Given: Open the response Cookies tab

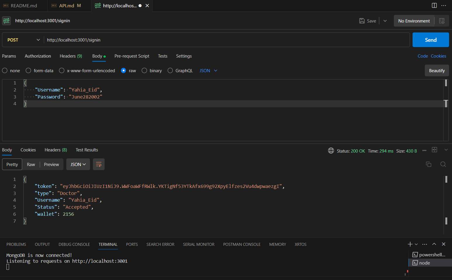Looking at the screenshot, I should click(28, 150).
